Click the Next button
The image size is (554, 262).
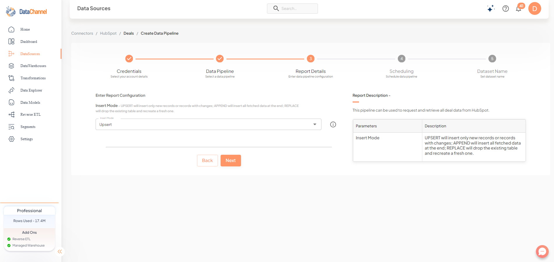[x=231, y=161]
